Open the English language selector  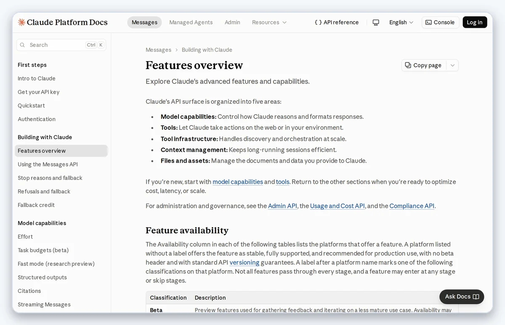(x=401, y=22)
